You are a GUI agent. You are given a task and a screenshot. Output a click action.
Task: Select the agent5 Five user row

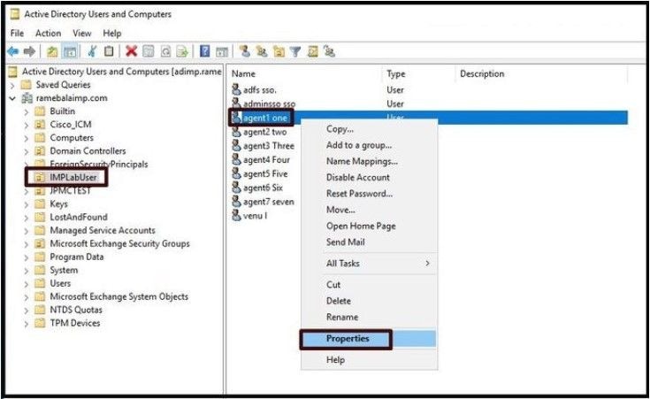click(265, 173)
